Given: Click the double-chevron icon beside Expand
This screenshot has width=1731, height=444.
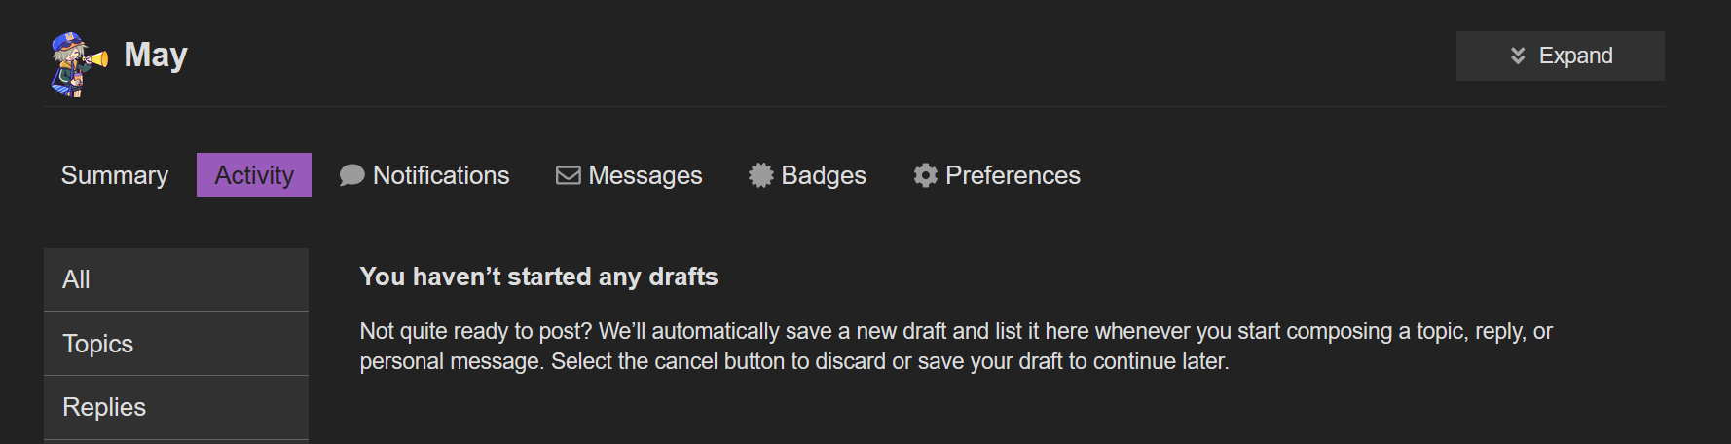Looking at the screenshot, I should click(x=1517, y=55).
